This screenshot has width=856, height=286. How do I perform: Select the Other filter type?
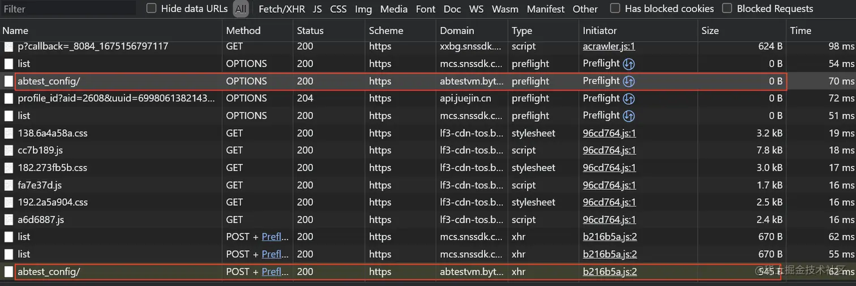(x=585, y=9)
